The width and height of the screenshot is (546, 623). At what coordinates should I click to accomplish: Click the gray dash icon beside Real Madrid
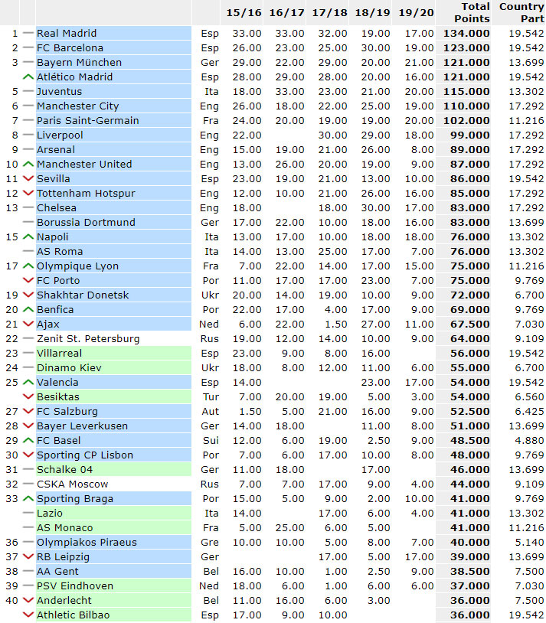[x=28, y=34]
